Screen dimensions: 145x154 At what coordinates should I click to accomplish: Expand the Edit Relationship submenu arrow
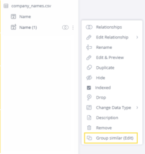click(137, 37)
